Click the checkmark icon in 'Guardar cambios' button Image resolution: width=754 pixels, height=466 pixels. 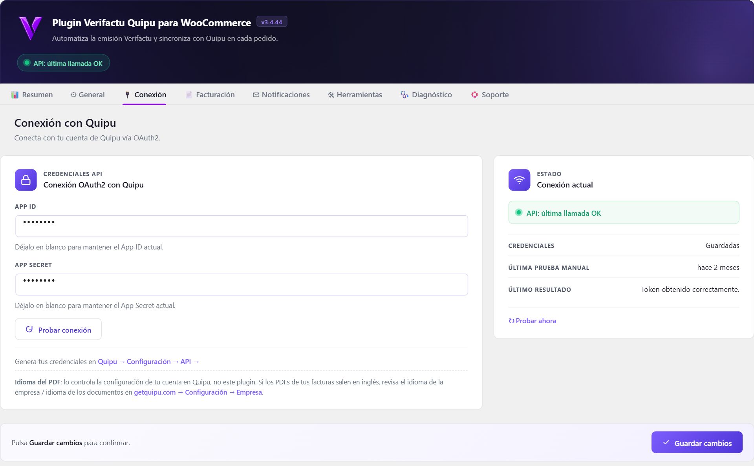(x=666, y=442)
